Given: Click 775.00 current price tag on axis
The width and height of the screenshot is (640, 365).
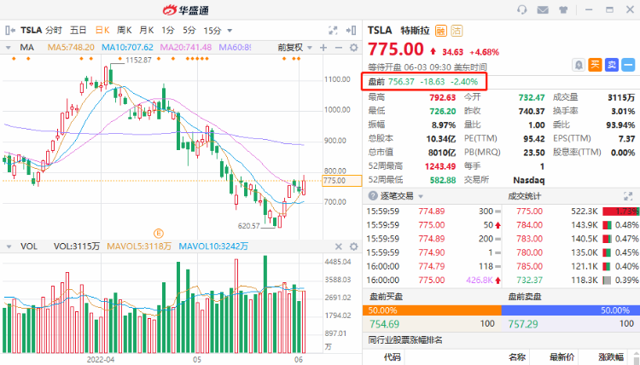Looking at the screenshot, I should (x=342, y=181).
